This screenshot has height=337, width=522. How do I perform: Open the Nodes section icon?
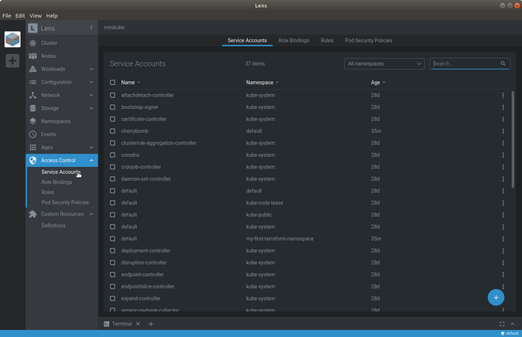[32, 56]
